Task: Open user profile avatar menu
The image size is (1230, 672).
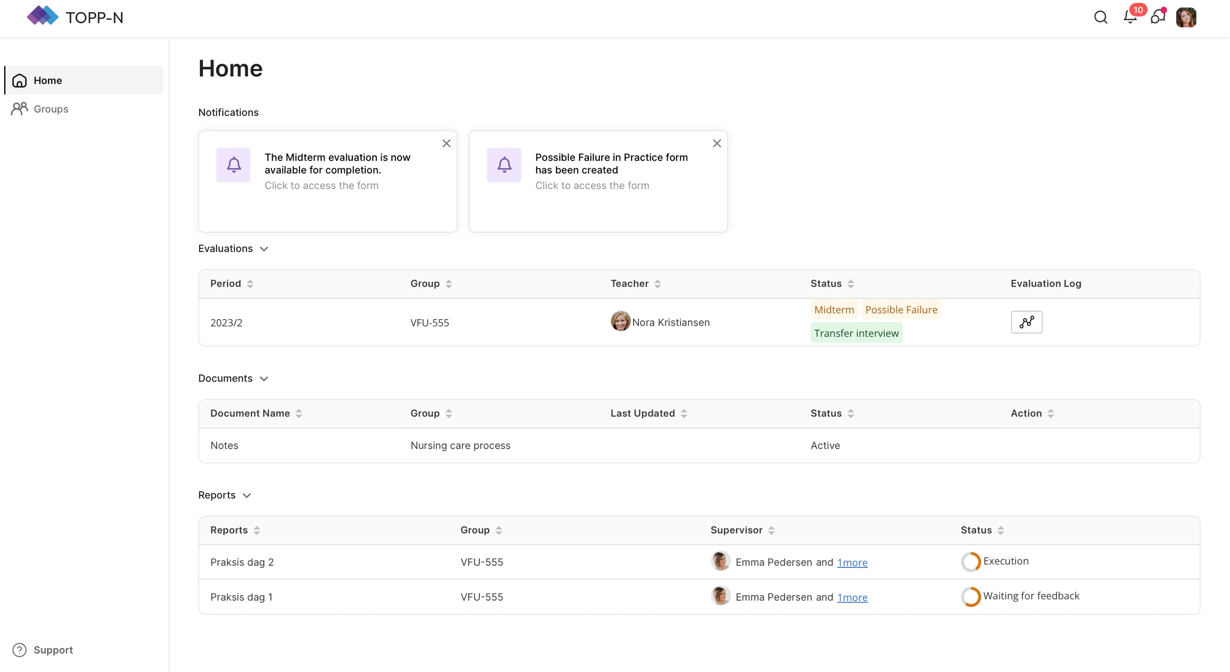Action: click(x=1186, y=18)
